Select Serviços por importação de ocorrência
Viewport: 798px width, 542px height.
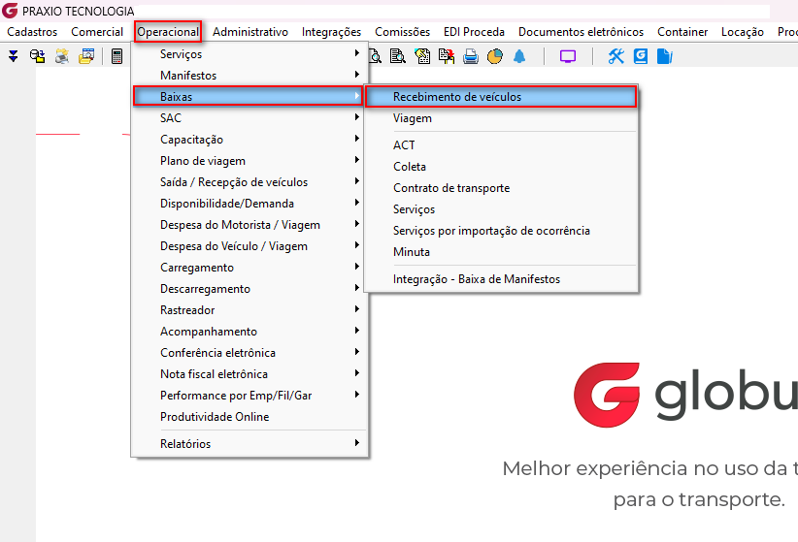(x=501, y=231)
